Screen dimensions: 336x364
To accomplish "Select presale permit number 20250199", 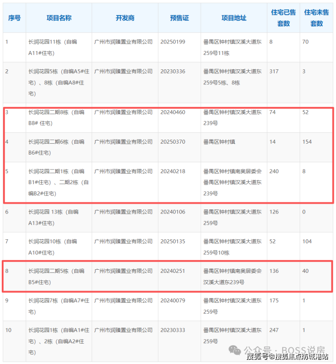I will (173, 42).
